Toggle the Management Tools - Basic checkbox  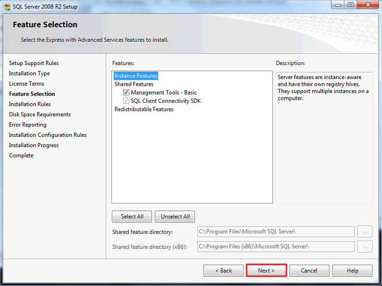pos(126,92)
